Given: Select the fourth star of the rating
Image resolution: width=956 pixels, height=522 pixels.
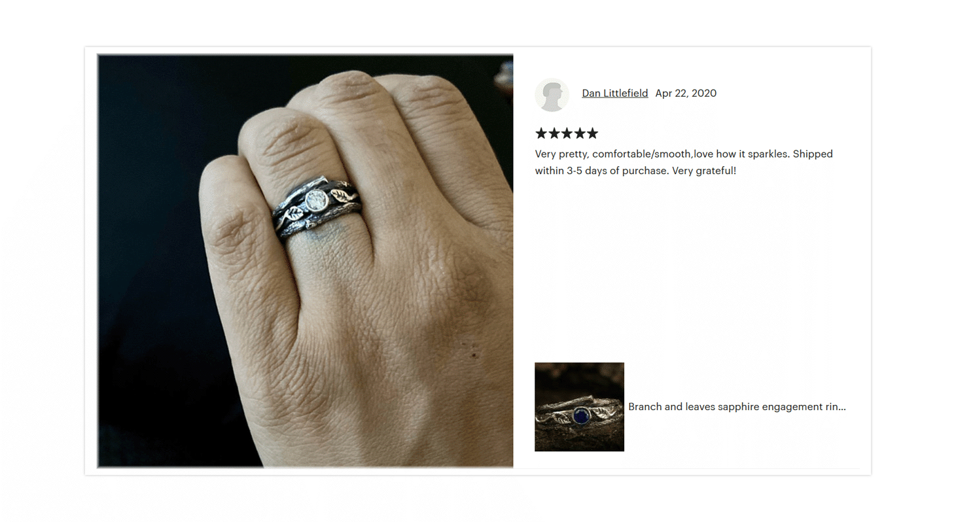Looking at the screenshot, I should (579, 133).
